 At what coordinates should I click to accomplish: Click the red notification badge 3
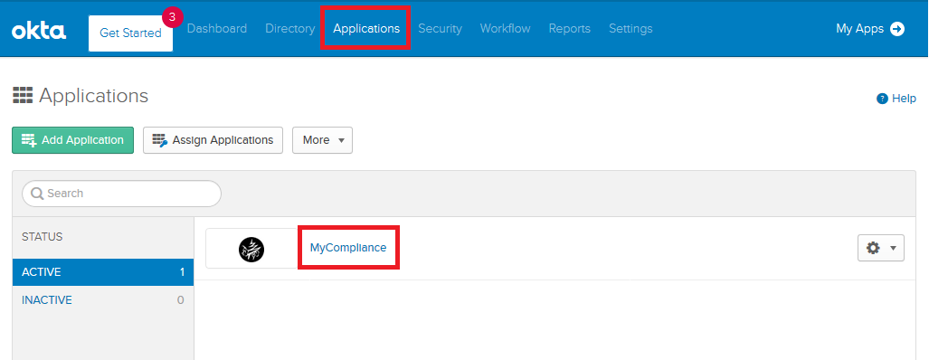[x=173, y=17]
